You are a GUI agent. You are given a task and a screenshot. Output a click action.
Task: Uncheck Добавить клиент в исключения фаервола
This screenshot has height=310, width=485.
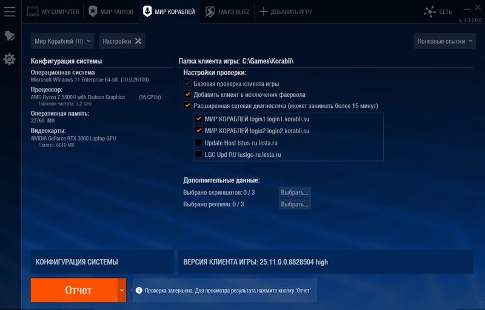(188, 94)
